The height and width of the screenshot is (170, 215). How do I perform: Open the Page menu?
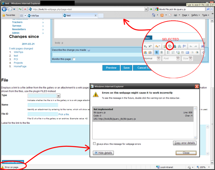(x=185, y=15)
